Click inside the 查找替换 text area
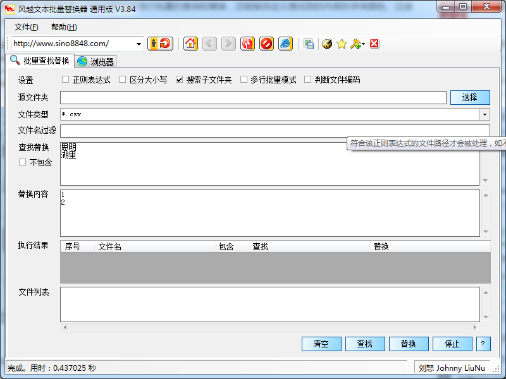The width and height of the screenshot is (506, 379). point(270,164)
